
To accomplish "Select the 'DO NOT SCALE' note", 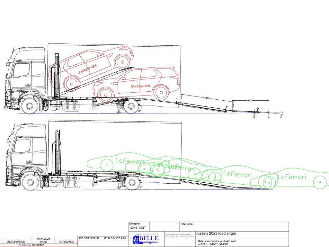I will [89, 238].
